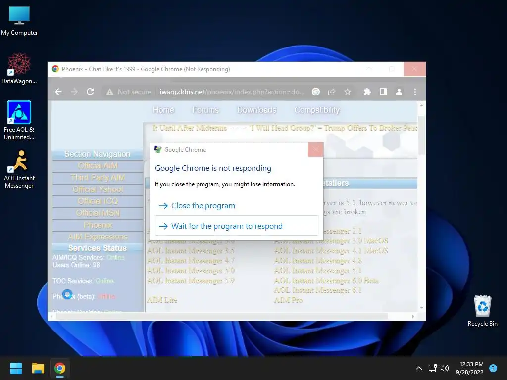507x380 pixels.
Task: Bookmark this page with star icon
Action: coord(348,92)
